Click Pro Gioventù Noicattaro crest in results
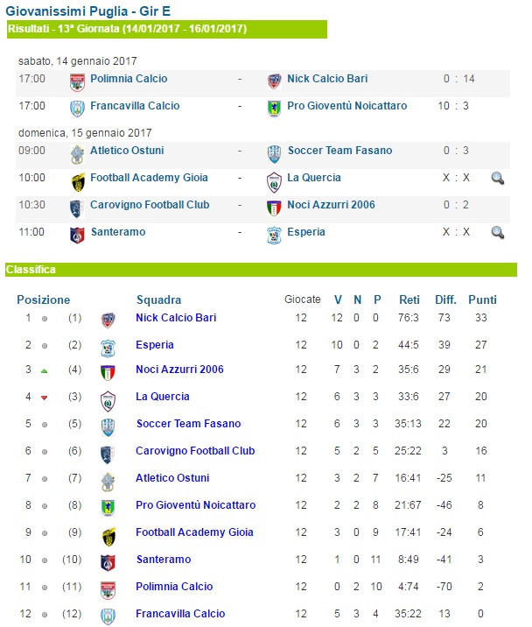Screen dimensions: 532x627 (x=274, y=109)
